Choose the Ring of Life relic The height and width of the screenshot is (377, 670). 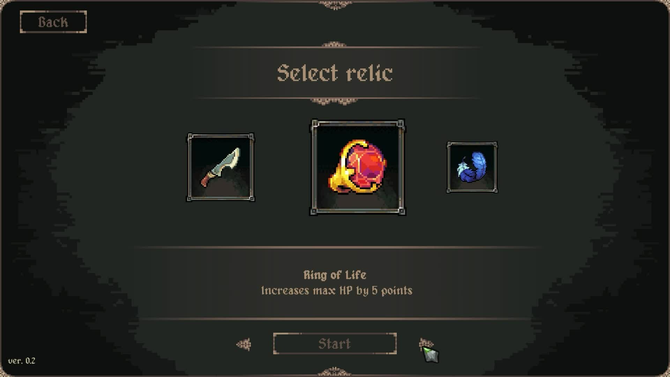[358, 167]
